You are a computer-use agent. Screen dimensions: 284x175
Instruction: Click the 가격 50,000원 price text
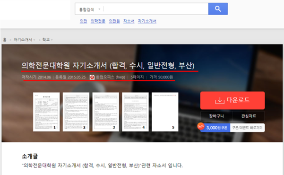click(x=161, y=77)
